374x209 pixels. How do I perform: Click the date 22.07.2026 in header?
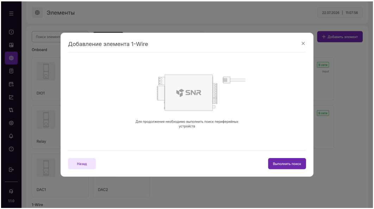coord(331,13)
